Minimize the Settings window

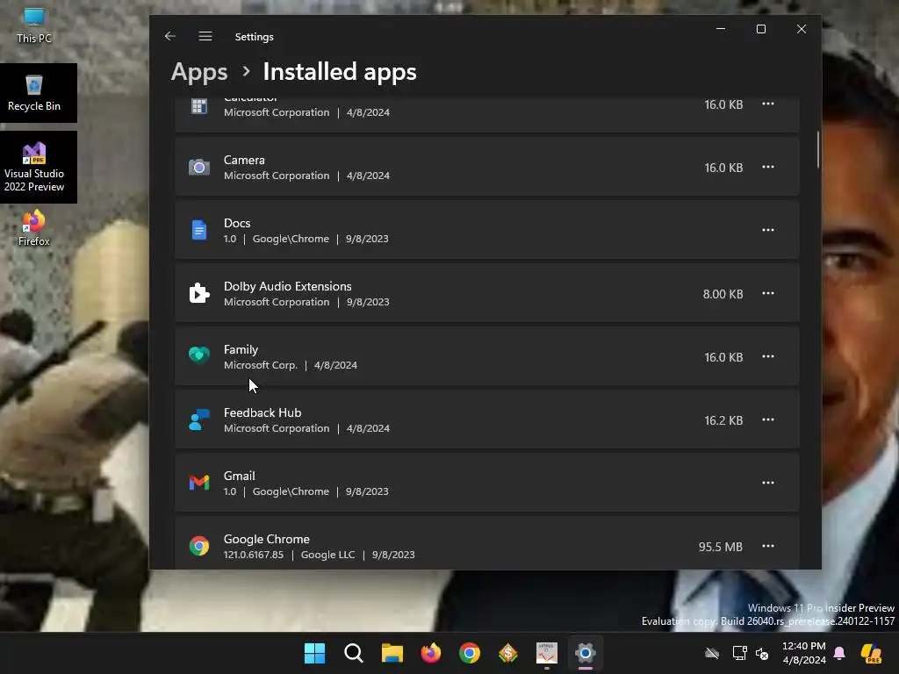pyautogui.click(x=721, y=29)
